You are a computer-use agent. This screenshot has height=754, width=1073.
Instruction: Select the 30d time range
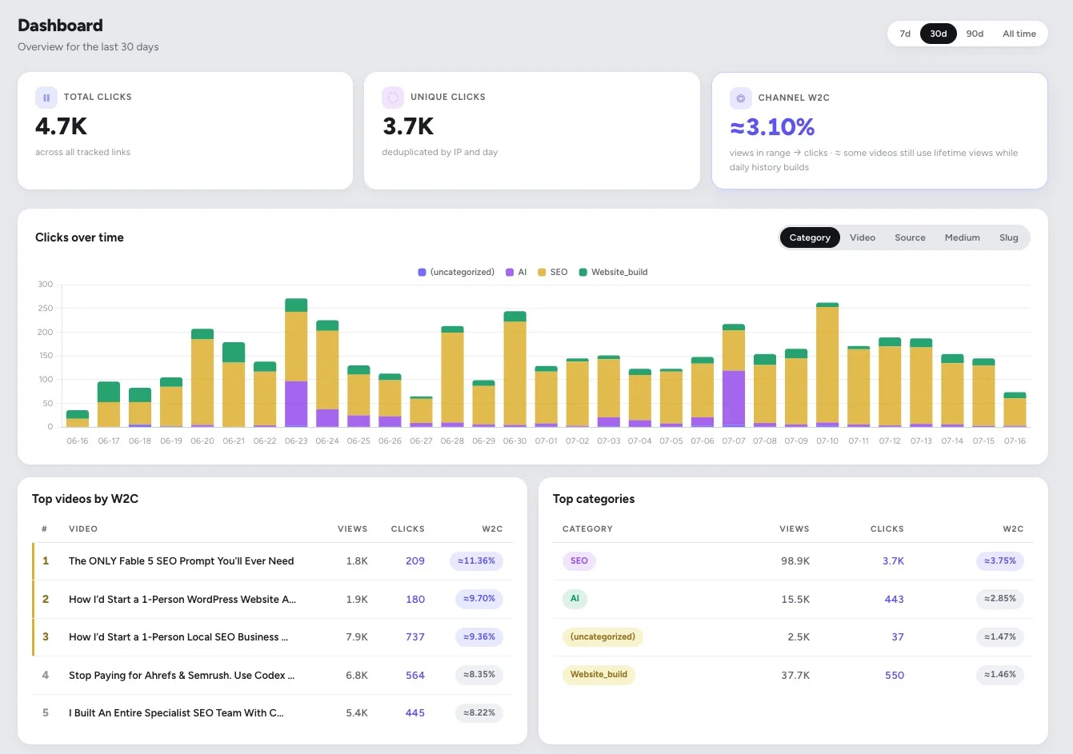pyautogui.click(x=939, y=34)
